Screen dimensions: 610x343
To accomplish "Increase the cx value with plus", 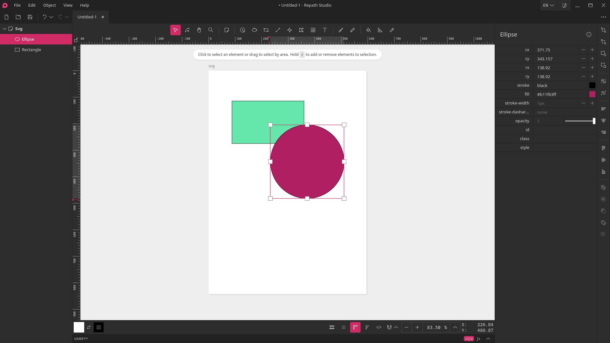I will pyautogui.click(x=592, y=50).
